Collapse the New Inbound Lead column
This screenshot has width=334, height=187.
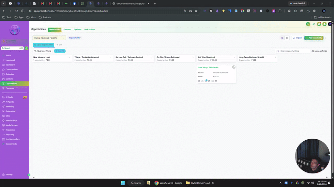pyautogui.click(x=70, y=57)
